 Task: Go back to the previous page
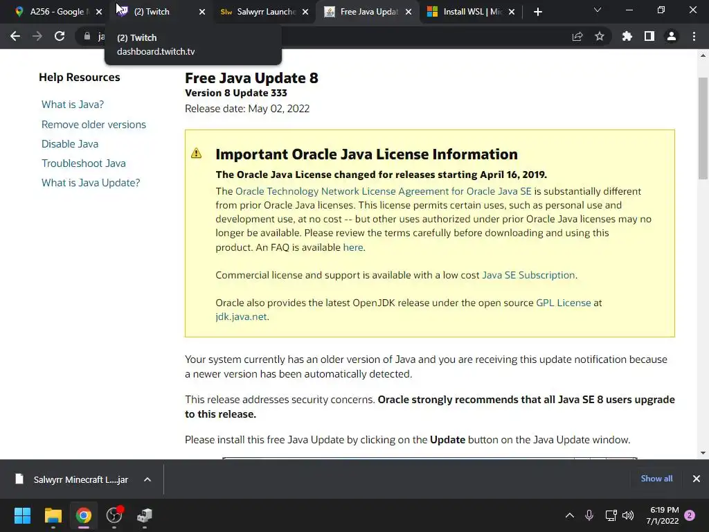pyautogui.click(x=15, y=36)
